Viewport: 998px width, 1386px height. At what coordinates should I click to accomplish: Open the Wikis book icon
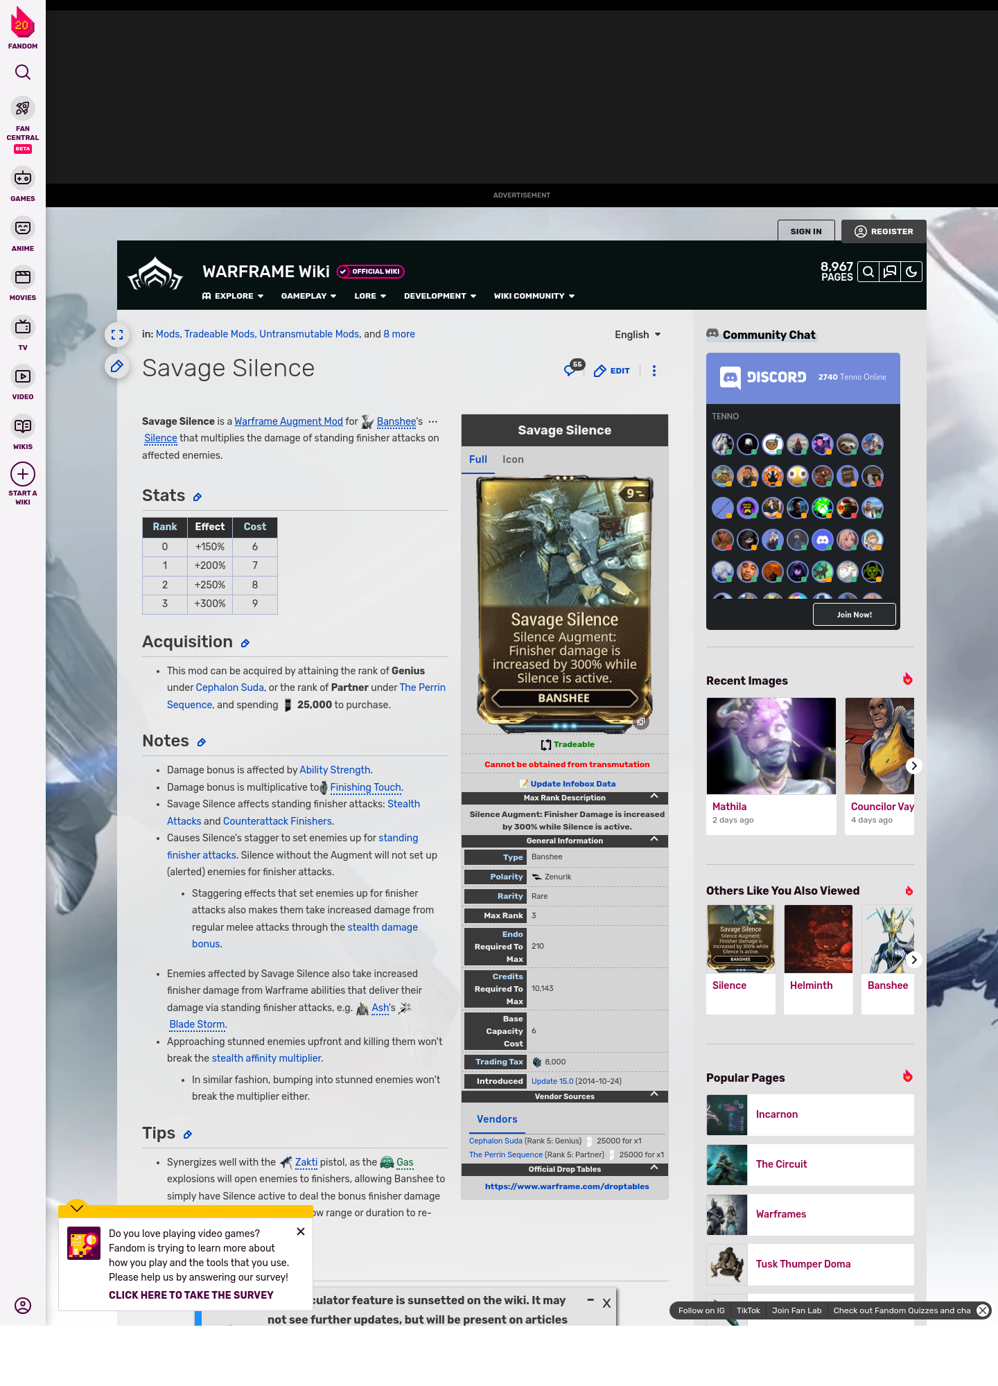(23, 426)
